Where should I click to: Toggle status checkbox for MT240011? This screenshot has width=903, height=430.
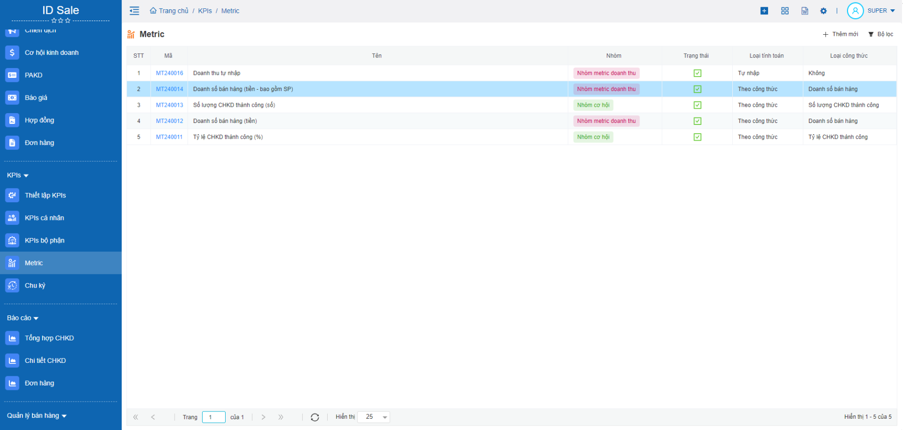(x=697, y=137)
